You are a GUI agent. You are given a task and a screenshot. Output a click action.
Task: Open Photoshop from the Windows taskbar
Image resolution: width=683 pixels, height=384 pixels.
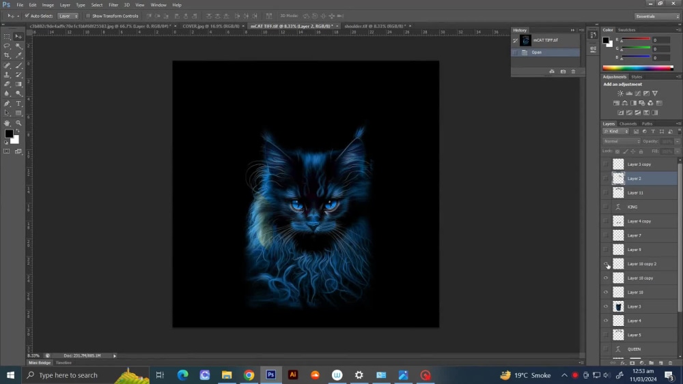pos(271,375)
